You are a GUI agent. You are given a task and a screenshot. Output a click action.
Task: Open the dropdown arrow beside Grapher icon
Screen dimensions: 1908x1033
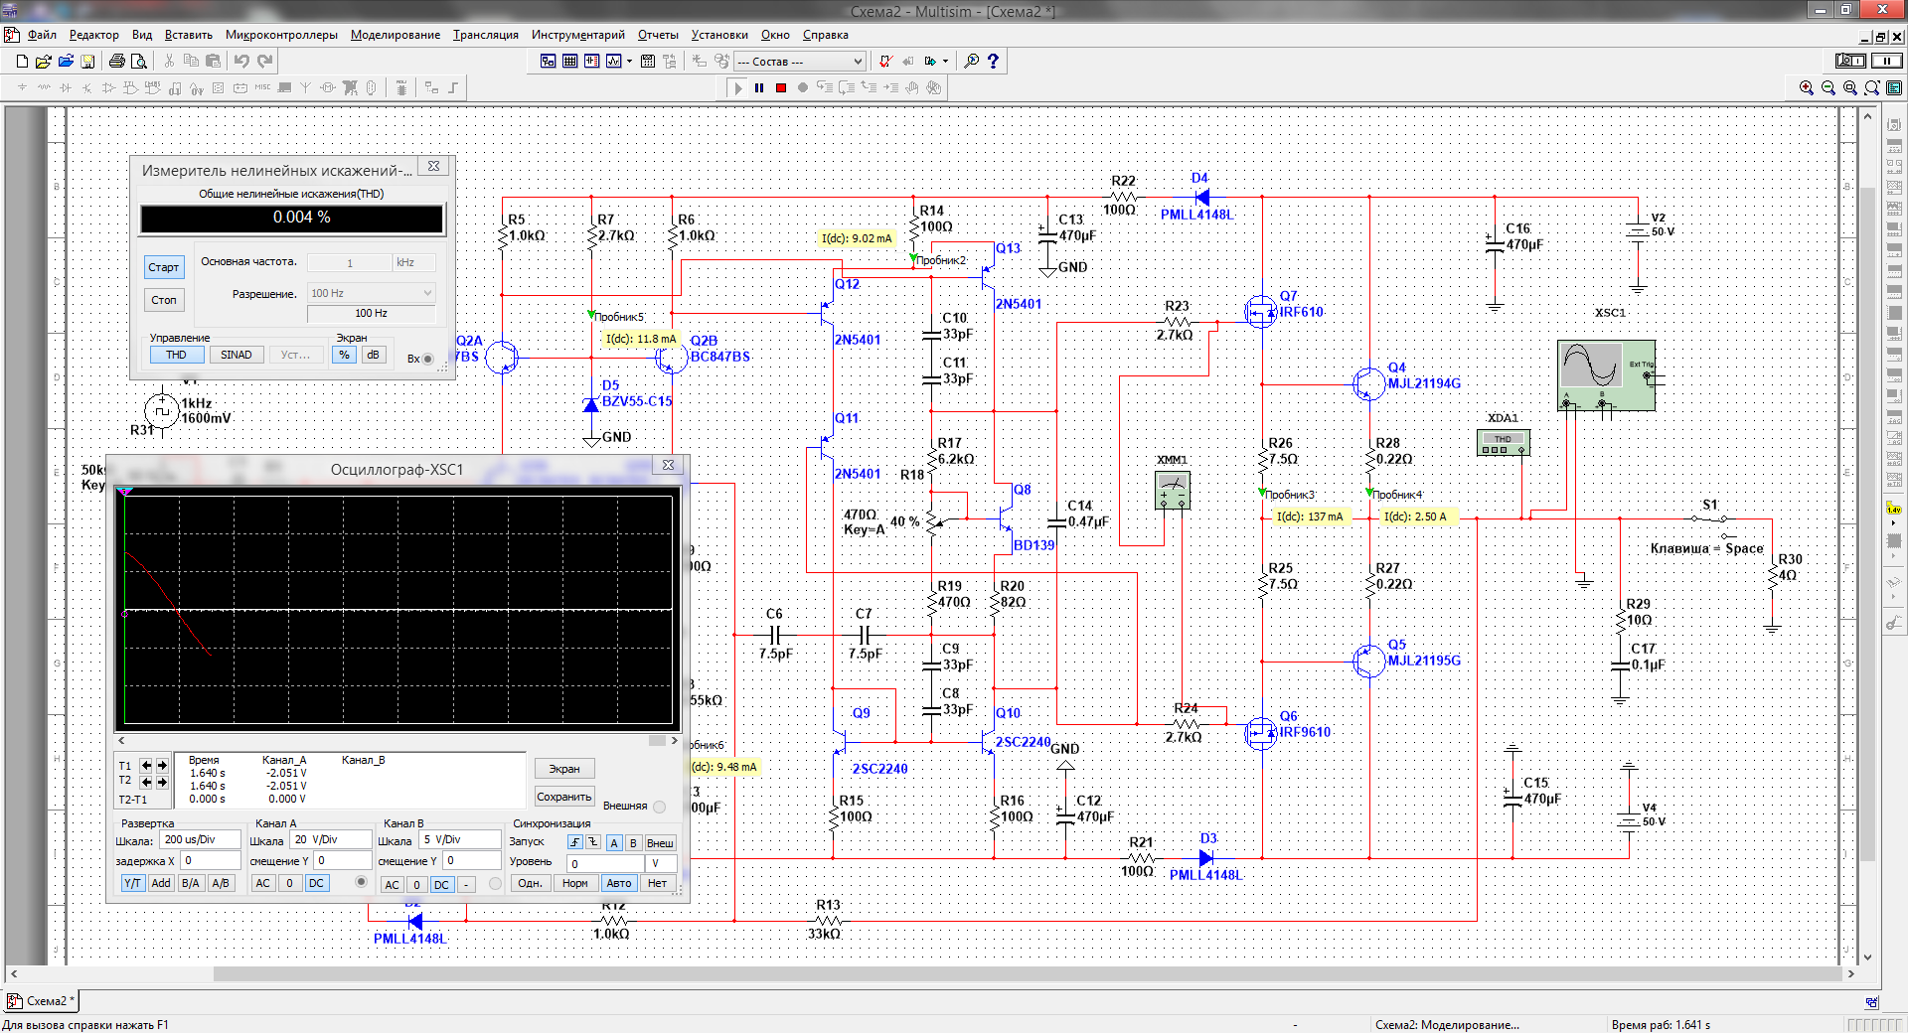[629, 62]
